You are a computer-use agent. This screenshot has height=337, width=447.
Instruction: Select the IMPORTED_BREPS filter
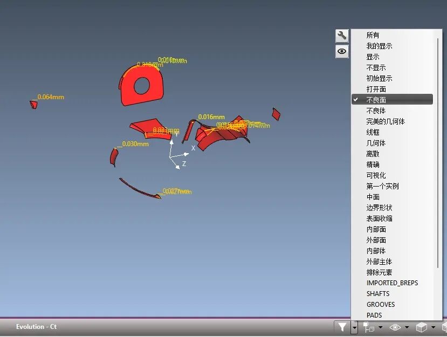point(392,283)
